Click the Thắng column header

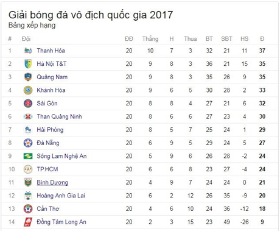click(150, 39)
